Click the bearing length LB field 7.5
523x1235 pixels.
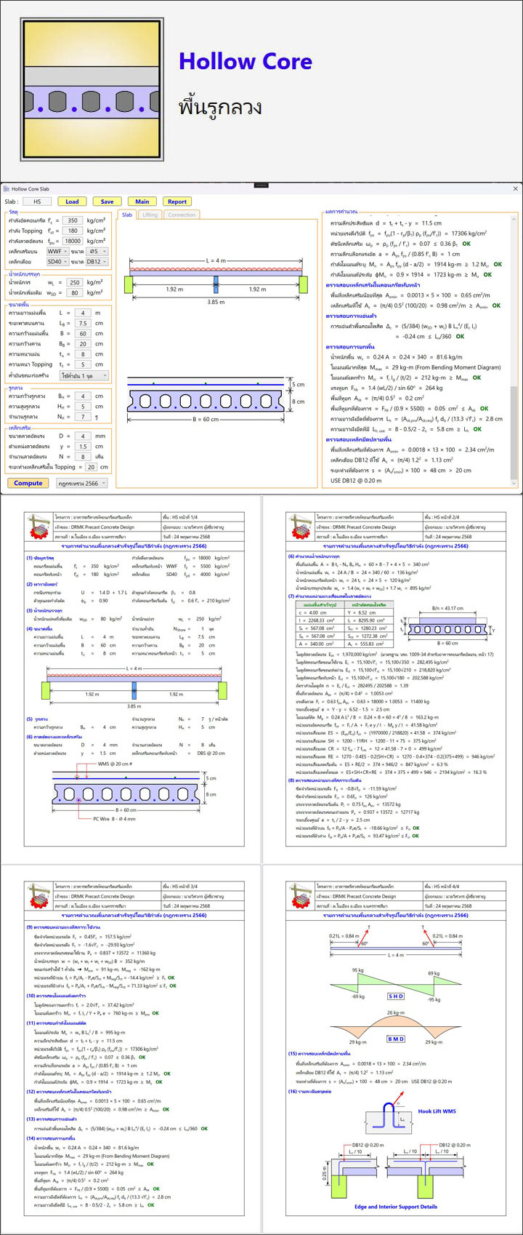pyautogui.click(x=84, y=323)
